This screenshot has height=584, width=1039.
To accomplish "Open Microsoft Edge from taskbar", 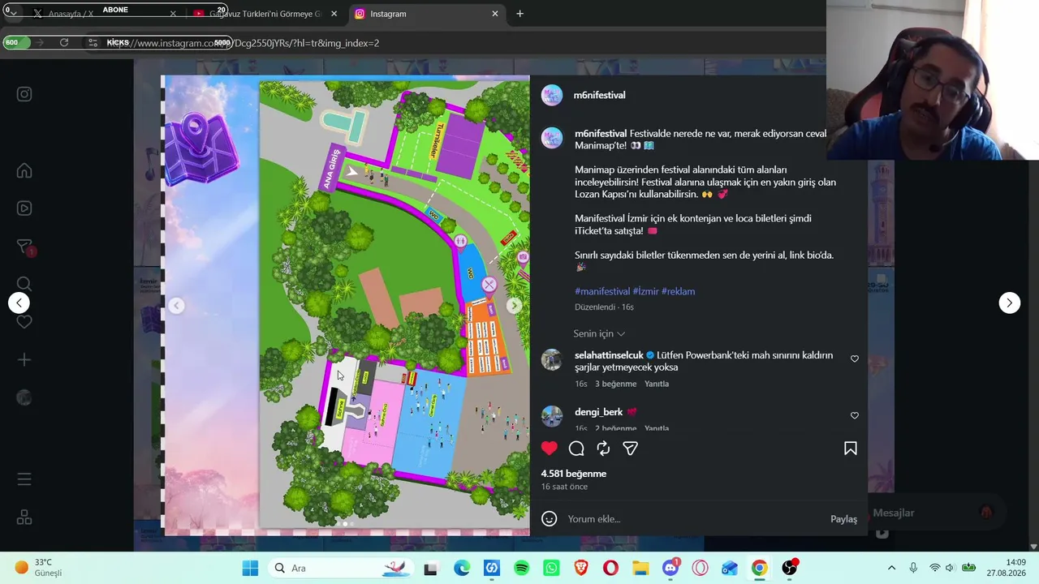I will click(461, 568).
